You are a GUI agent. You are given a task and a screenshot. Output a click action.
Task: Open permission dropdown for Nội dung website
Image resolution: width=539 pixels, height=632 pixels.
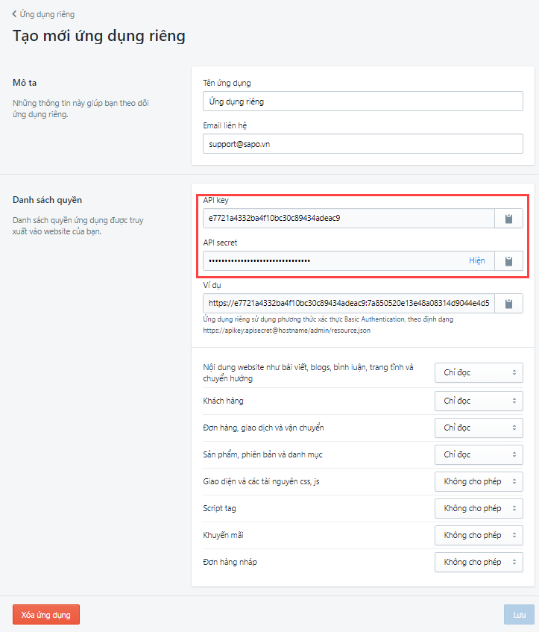tap(479, 373)
